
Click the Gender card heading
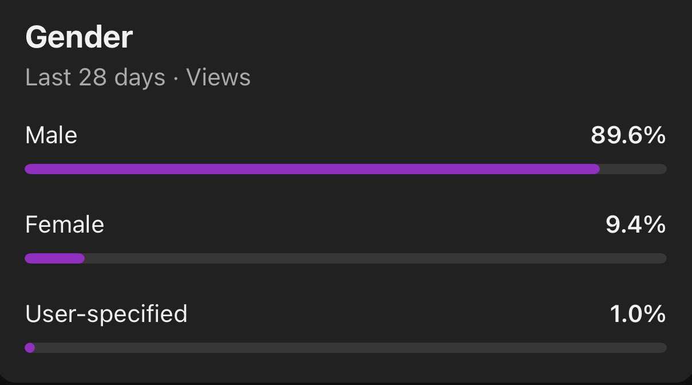point(79,38)
